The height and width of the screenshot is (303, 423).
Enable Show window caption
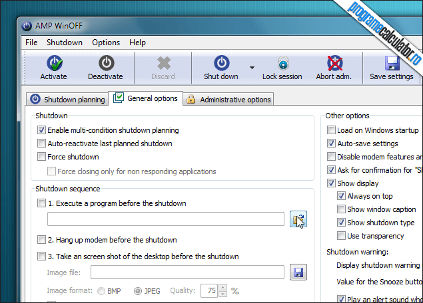341,209
